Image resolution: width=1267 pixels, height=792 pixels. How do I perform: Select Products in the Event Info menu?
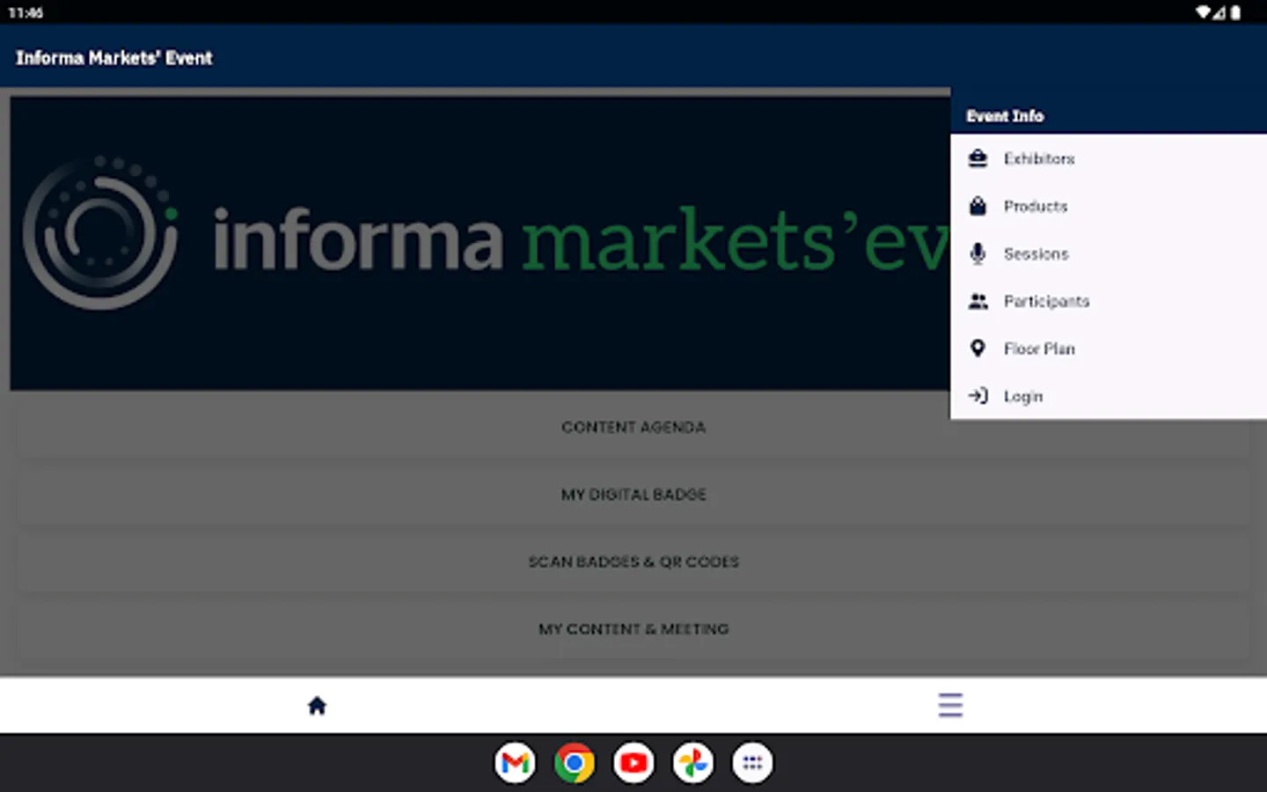tap(1109, 206)
